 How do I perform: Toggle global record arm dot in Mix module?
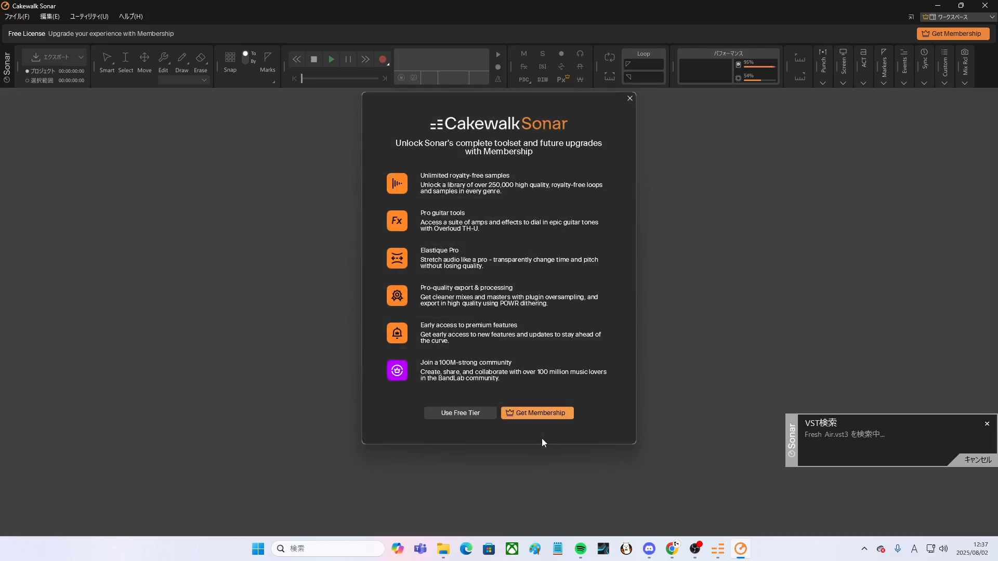561,54
